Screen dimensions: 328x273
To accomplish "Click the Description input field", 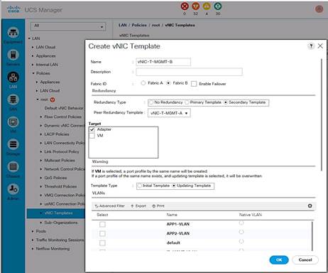I will [189, 72].
